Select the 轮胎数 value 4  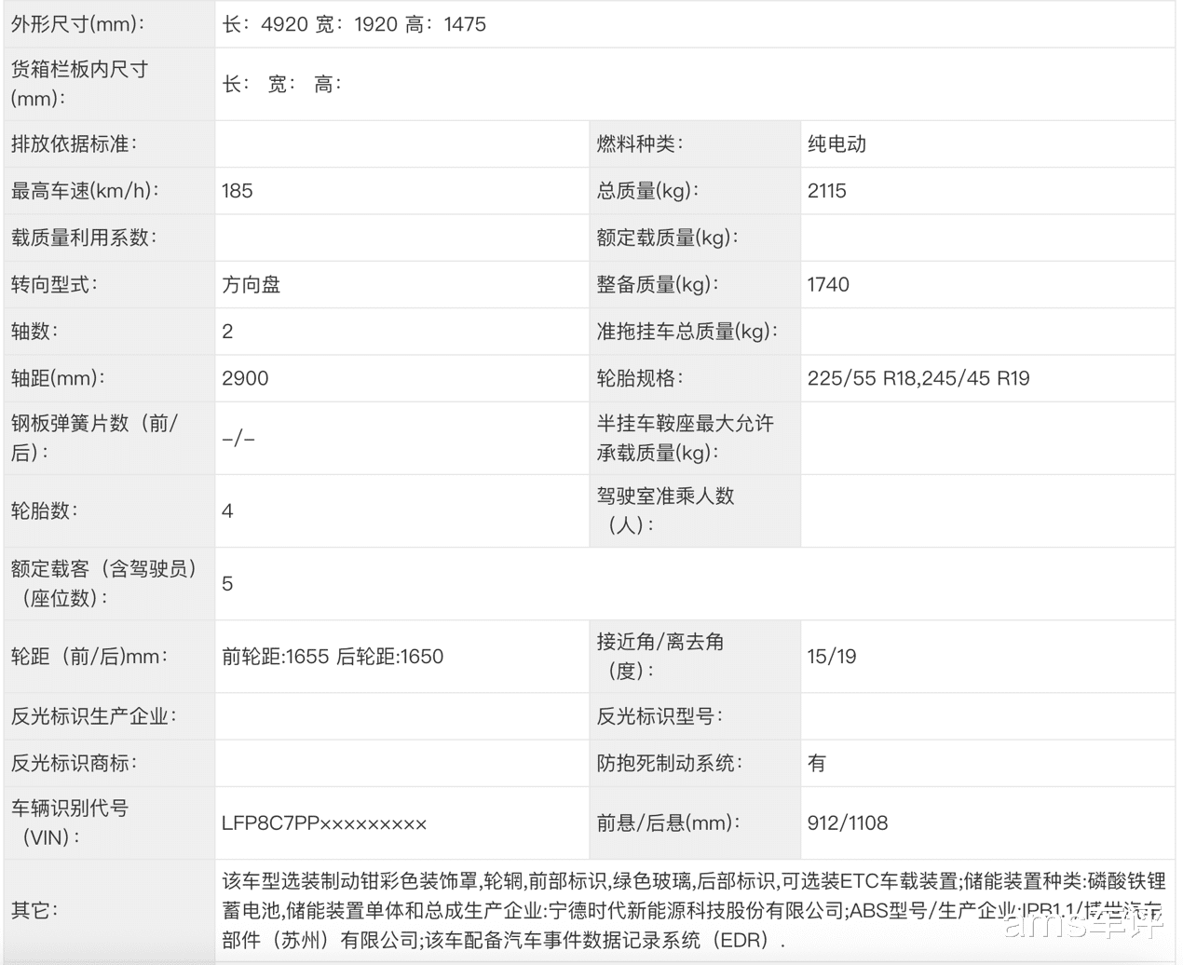tap(226, 510)
